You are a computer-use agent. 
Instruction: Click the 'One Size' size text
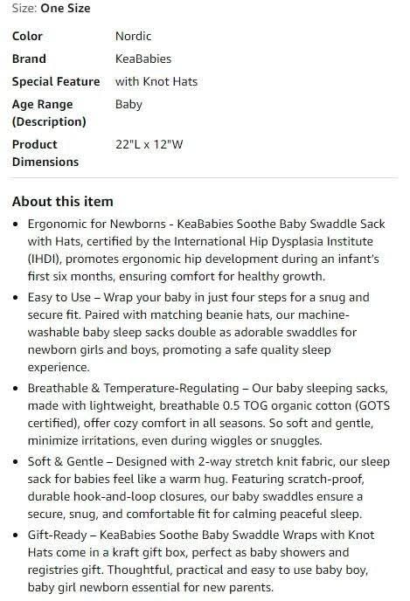[x=66, y=8]
